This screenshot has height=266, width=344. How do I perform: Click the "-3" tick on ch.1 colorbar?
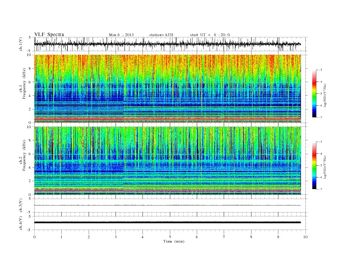[x=321, y=70]
